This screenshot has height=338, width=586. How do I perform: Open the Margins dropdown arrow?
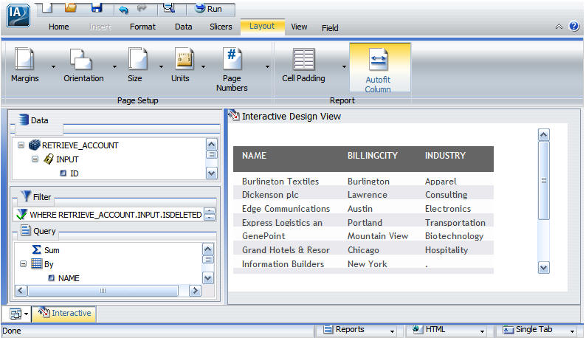pos(53,66)
